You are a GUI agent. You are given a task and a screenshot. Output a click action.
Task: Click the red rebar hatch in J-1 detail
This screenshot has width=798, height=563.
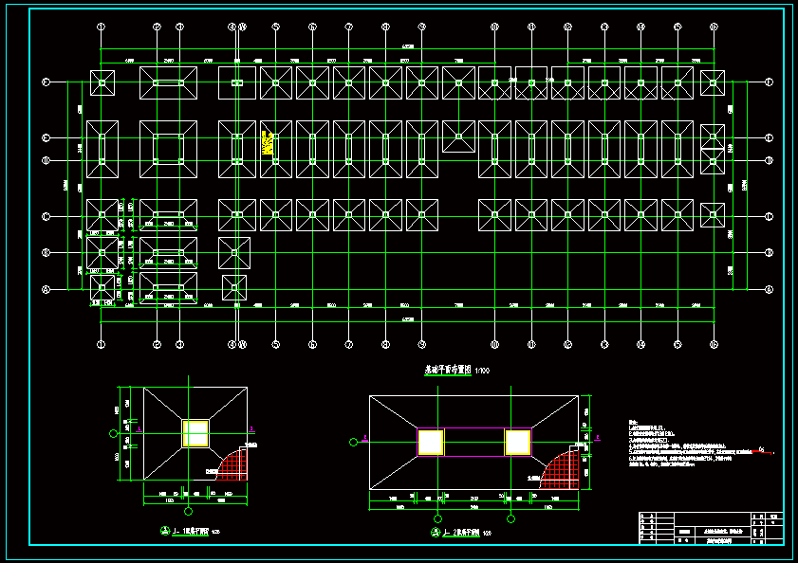[234, 464]
